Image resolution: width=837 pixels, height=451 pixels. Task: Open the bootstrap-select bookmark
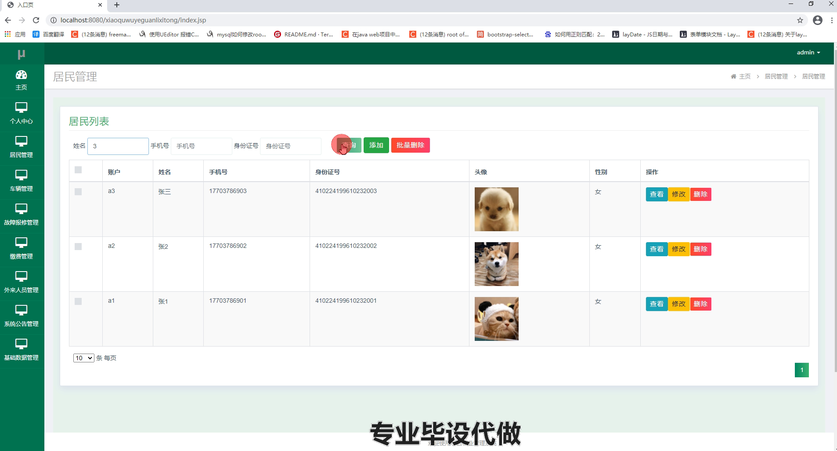pyautogui.click(x=505, y=34)
